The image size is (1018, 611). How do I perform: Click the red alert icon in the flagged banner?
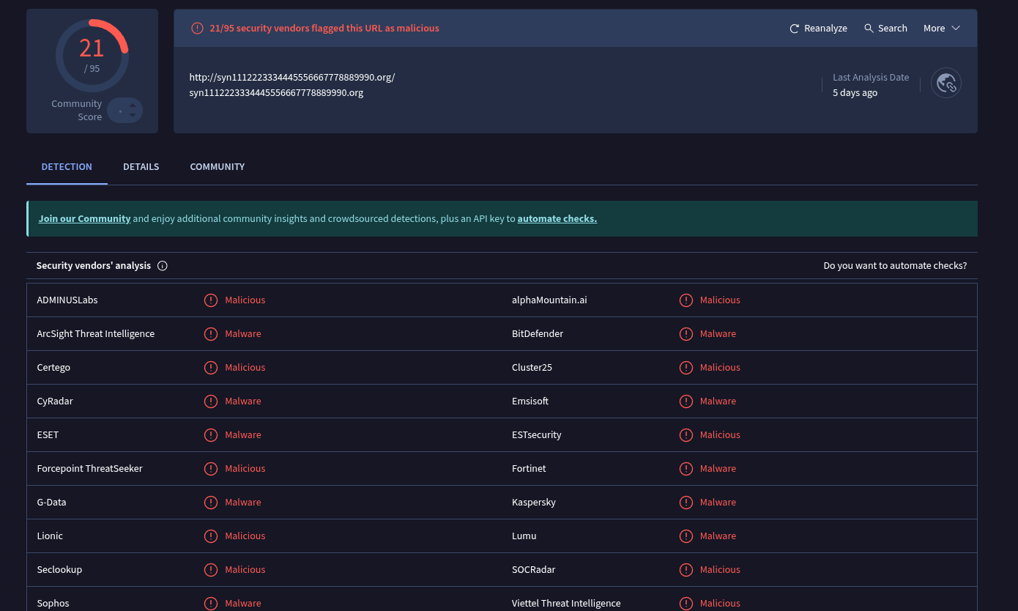click(197, 29)
